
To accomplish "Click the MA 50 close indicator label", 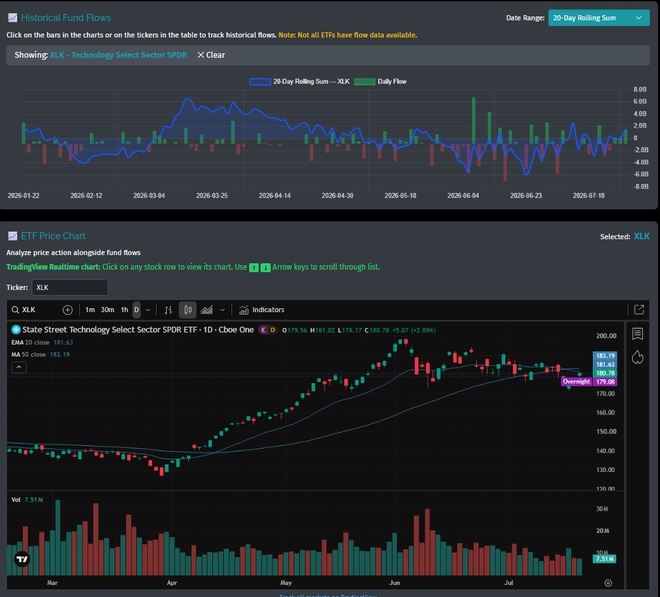I will [29, 354].
